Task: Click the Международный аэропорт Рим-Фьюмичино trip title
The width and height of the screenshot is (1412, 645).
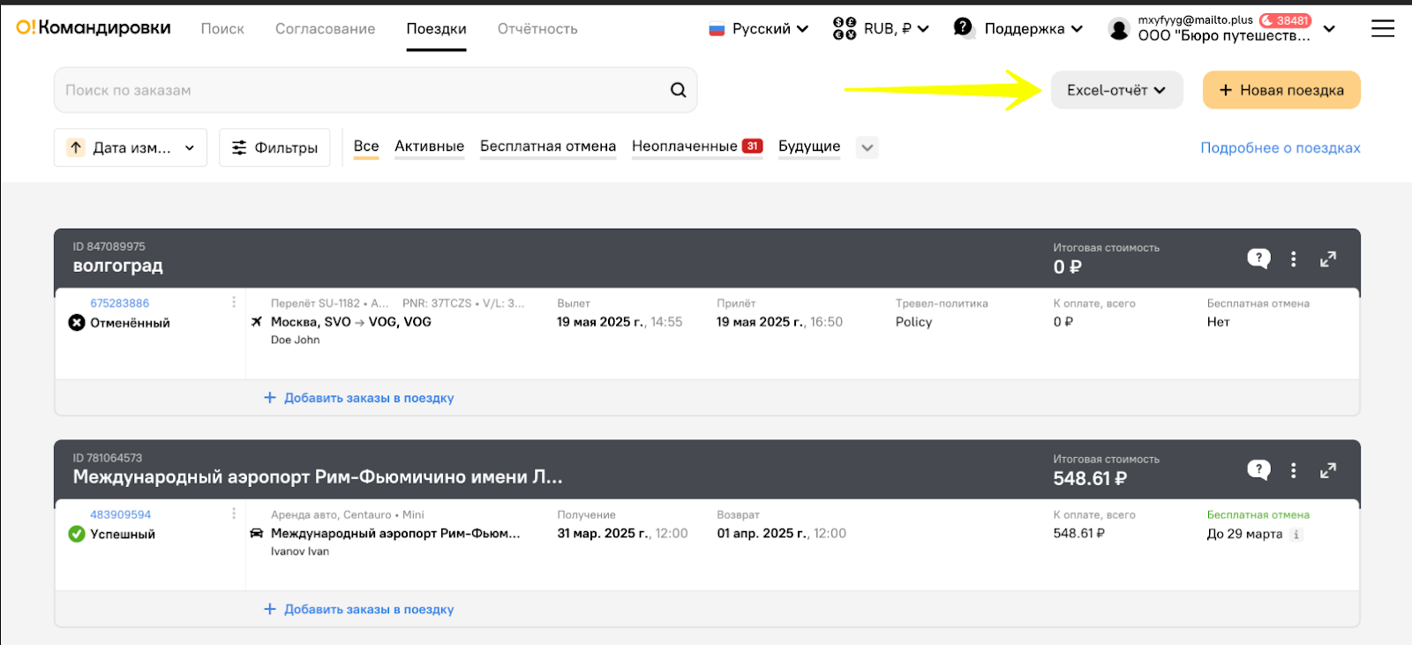Action: (318, 477)
